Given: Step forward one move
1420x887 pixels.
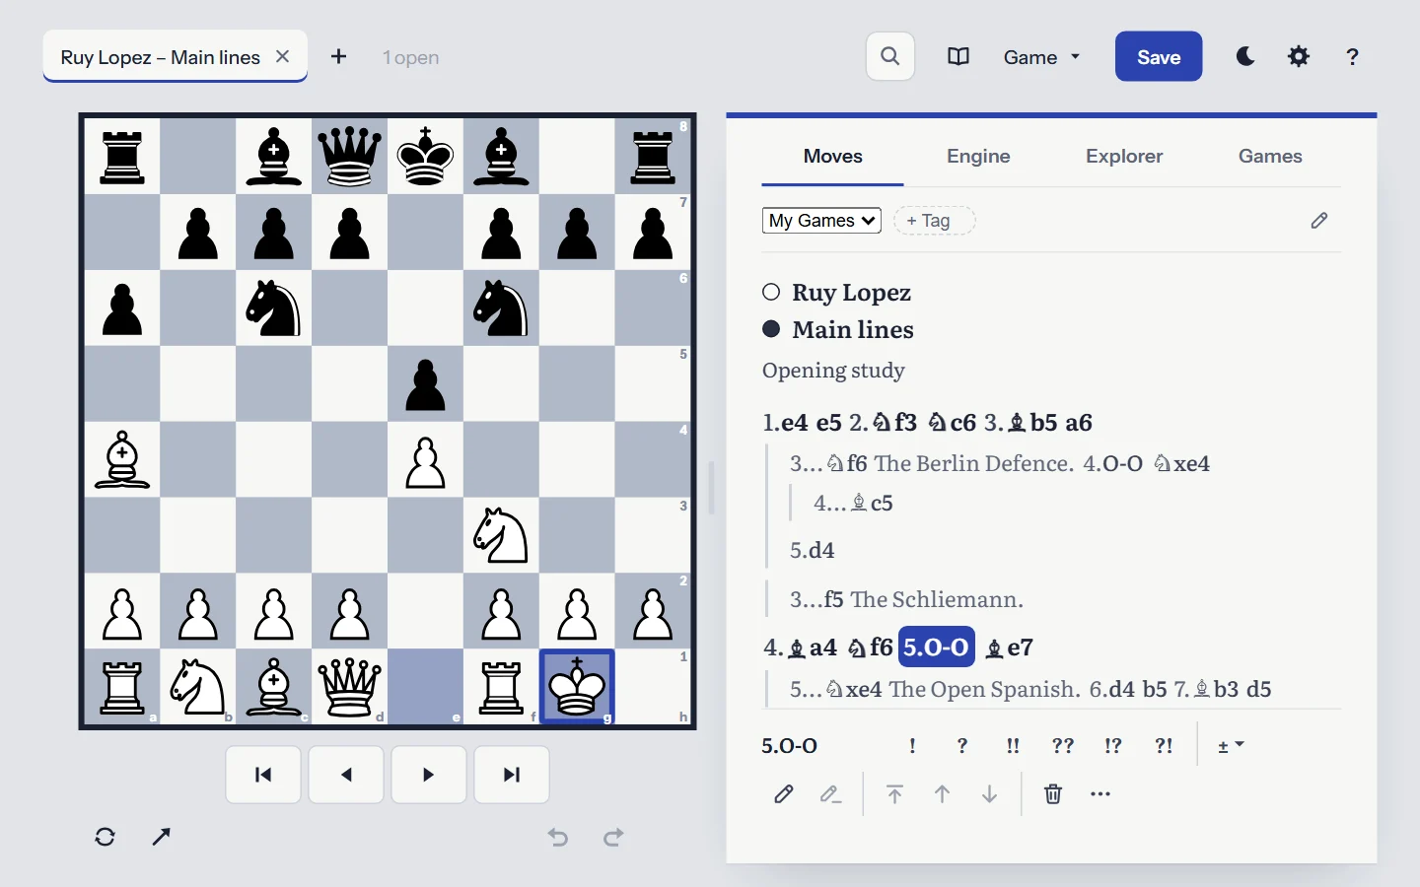Looking at the screenshot, I should [429, 775].
